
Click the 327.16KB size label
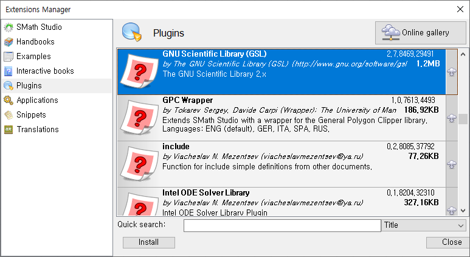tap(421, 202)
